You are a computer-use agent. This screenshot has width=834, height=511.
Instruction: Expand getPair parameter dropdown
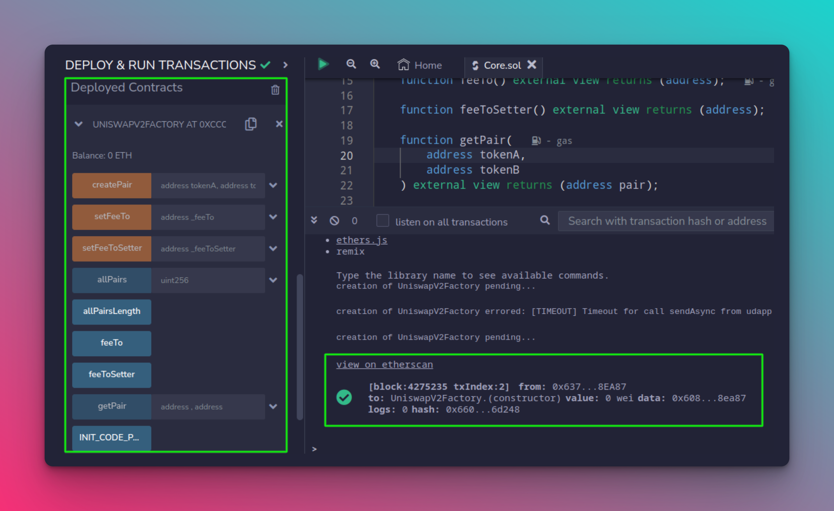(273, 407)
